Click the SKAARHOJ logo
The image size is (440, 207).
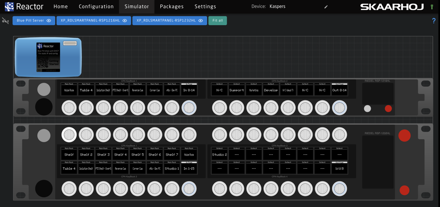point(392,7)
